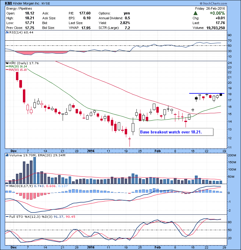Click the Bid Size: label

point(48,28)
